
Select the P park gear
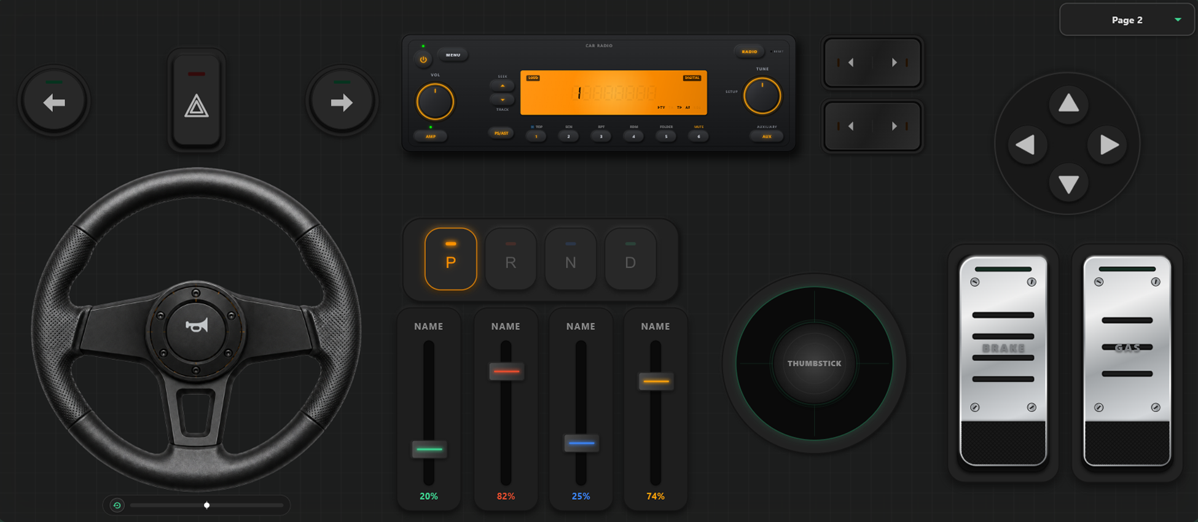[451, 259]
